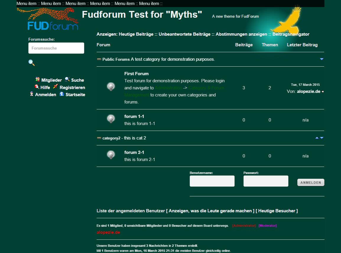Click the ANMELDEN login button

311,183
